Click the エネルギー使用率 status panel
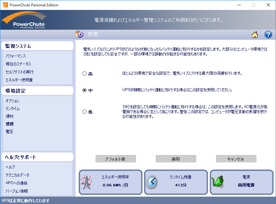 click(x=111, y=182)
